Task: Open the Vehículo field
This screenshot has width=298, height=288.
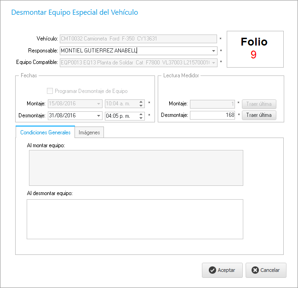Action: 138,39
